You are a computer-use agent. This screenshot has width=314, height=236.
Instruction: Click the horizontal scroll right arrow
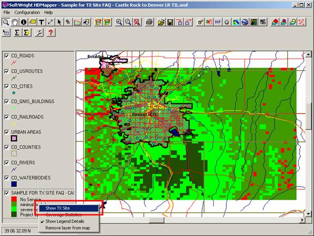pos(302,220)
